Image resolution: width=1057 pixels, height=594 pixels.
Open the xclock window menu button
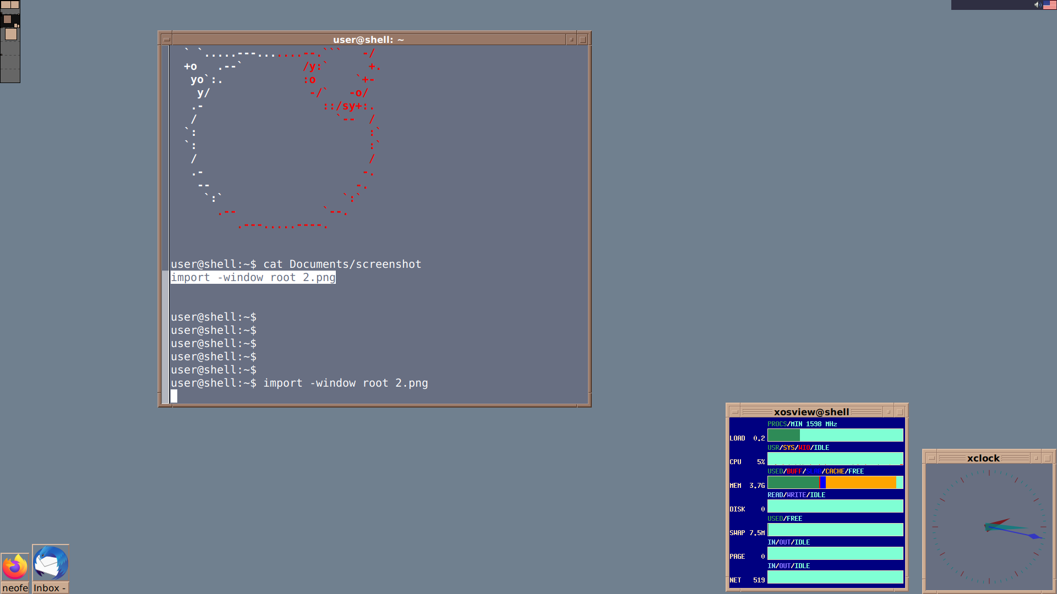(931, 458)
